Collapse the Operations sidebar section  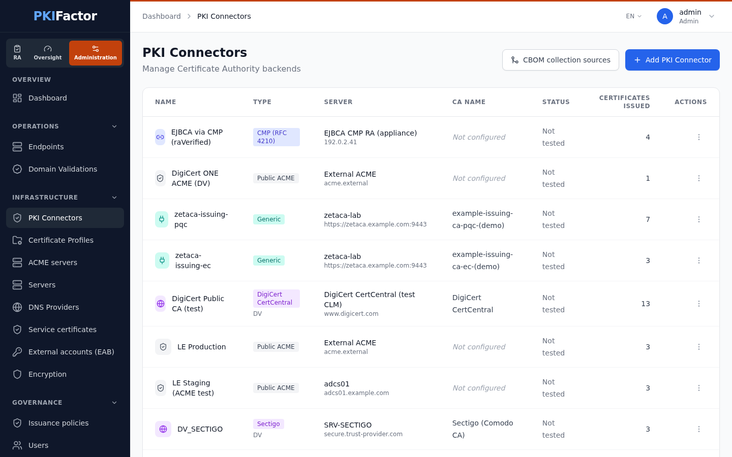click(x=114, y=126)
